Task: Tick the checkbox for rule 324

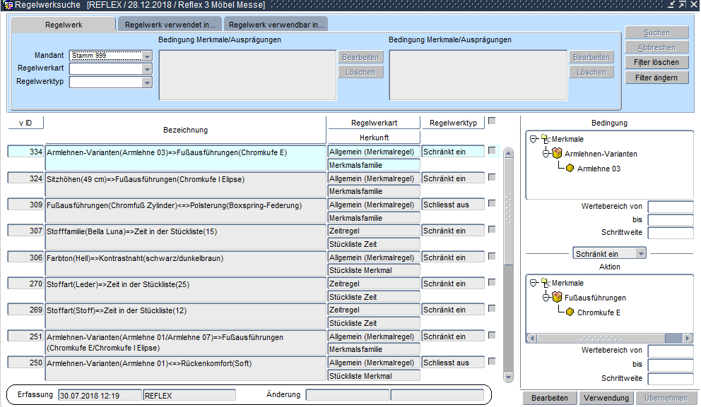Action: click(x=492, y=178)
